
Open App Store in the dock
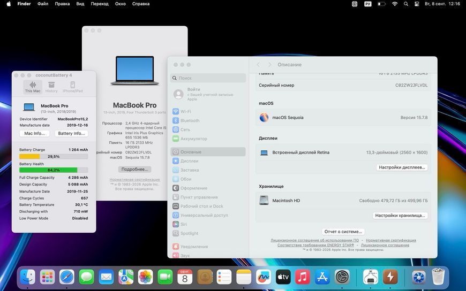pos(322,277)
